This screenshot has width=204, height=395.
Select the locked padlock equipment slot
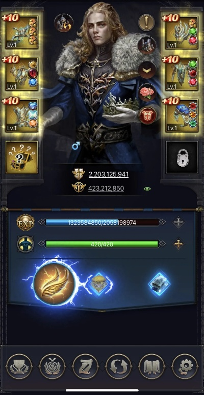(x=182, y=157)
